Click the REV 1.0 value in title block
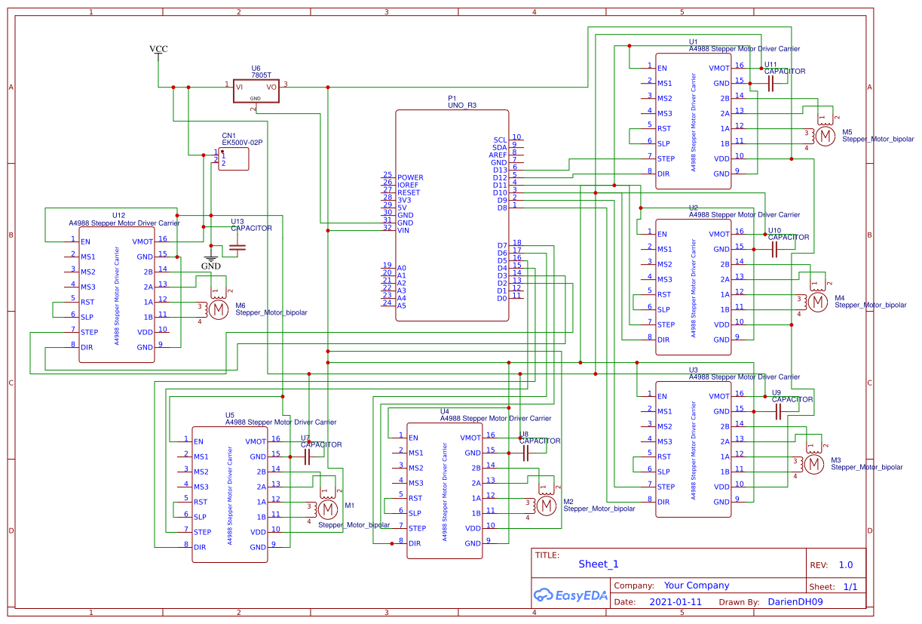The height and width of the screenshot is (624, 922). [x=846, y=563]
